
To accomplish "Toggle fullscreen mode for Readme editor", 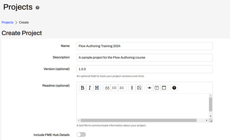I will 164,88.
